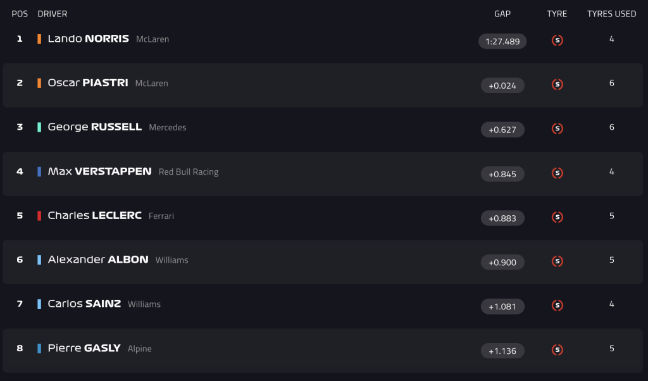Screen dimensions: 648x381
Task: Click the red Ferrari color bar beside Leclerc
Action: click(39, 216)
